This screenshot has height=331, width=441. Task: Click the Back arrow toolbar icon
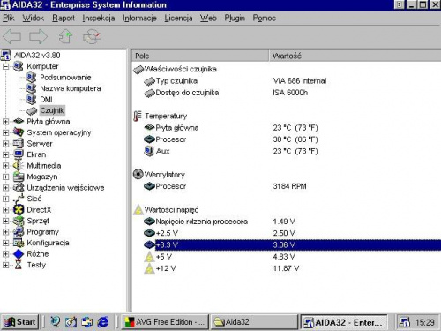(11, 36)
